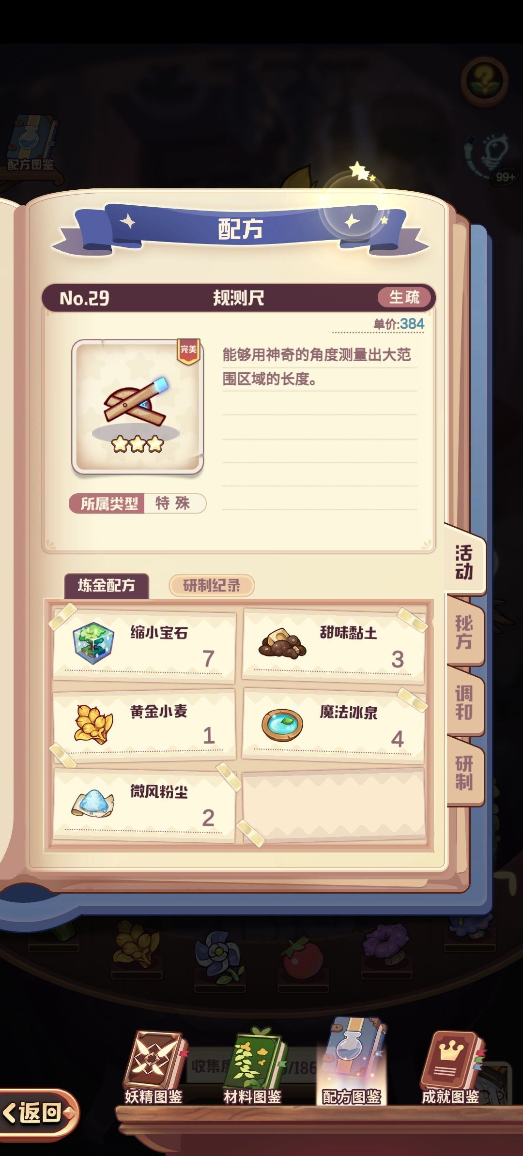Tap the 返回 back button
This screenshot has width=523, height=1156.
click(38, 1112)
